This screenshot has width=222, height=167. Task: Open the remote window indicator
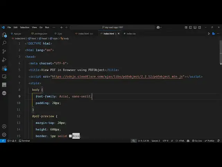(3, 141)
